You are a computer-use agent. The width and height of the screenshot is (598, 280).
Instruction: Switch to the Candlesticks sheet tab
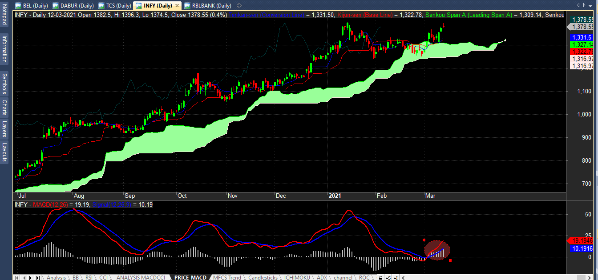(263, 277)
